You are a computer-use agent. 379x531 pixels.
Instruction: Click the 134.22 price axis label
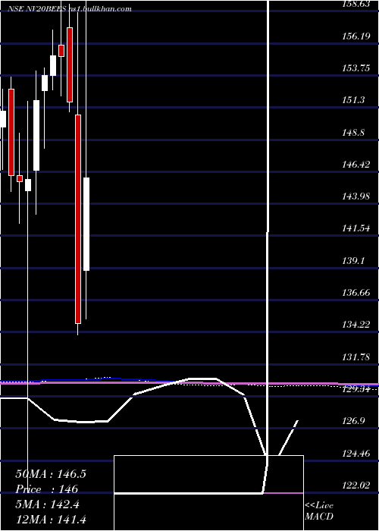[356, 325]
